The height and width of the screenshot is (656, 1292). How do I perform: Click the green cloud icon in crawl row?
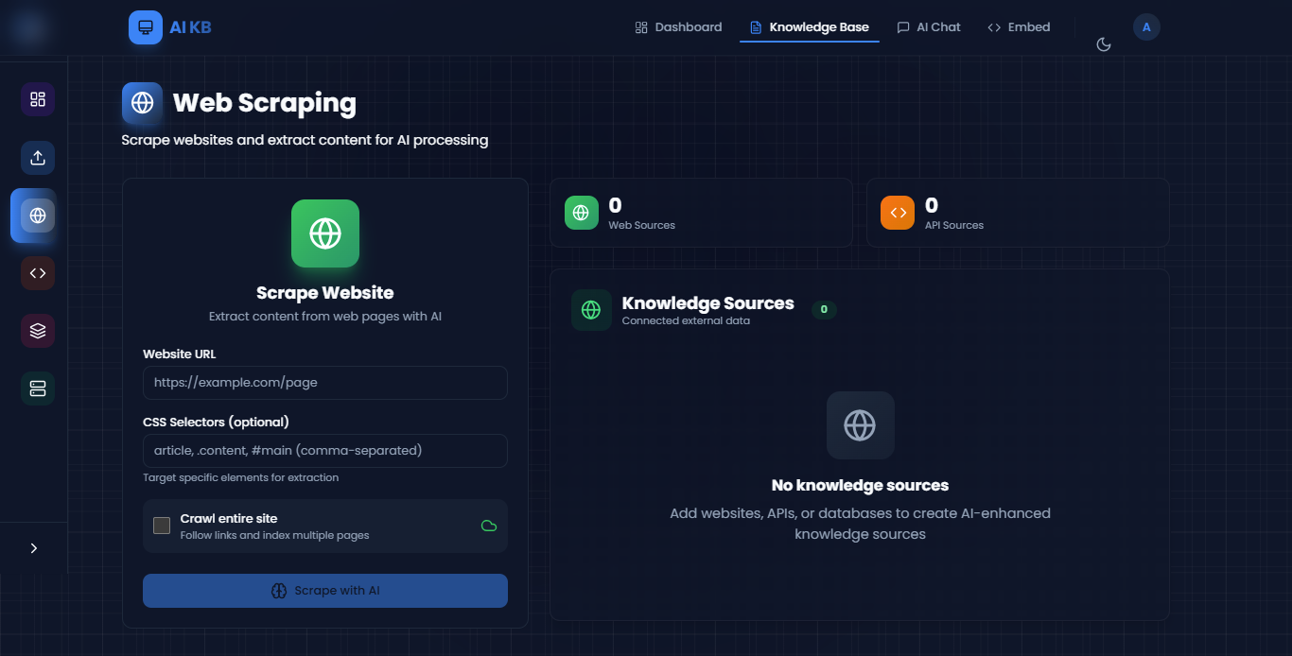(489, 526)
